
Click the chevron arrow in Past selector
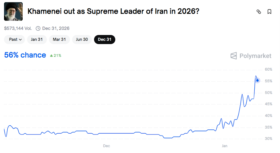click(x=20, y=40)
